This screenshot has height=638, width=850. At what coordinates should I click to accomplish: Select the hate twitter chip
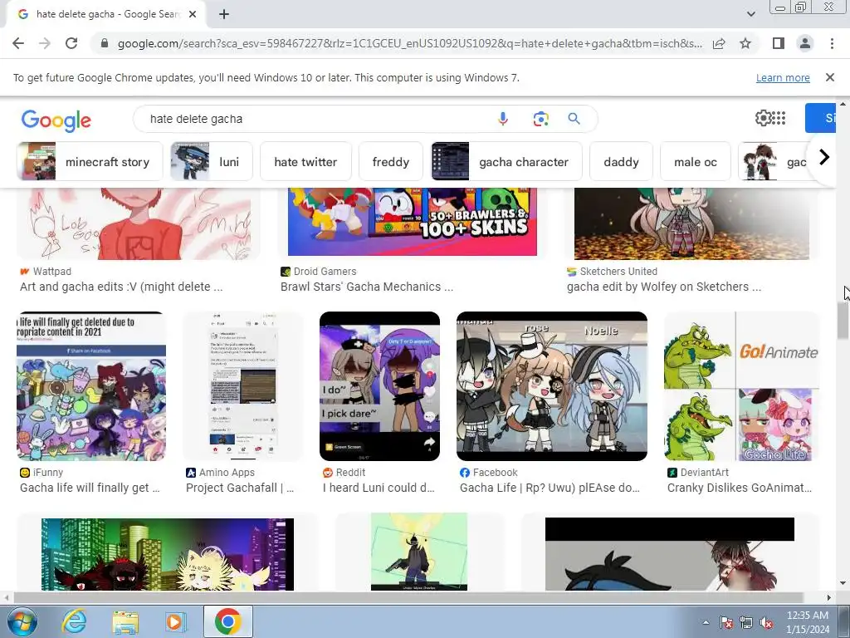[305, 162]
